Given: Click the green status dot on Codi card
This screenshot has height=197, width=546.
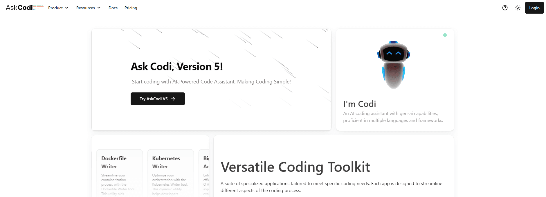Looking at the screenshot, I should [445, 35].
